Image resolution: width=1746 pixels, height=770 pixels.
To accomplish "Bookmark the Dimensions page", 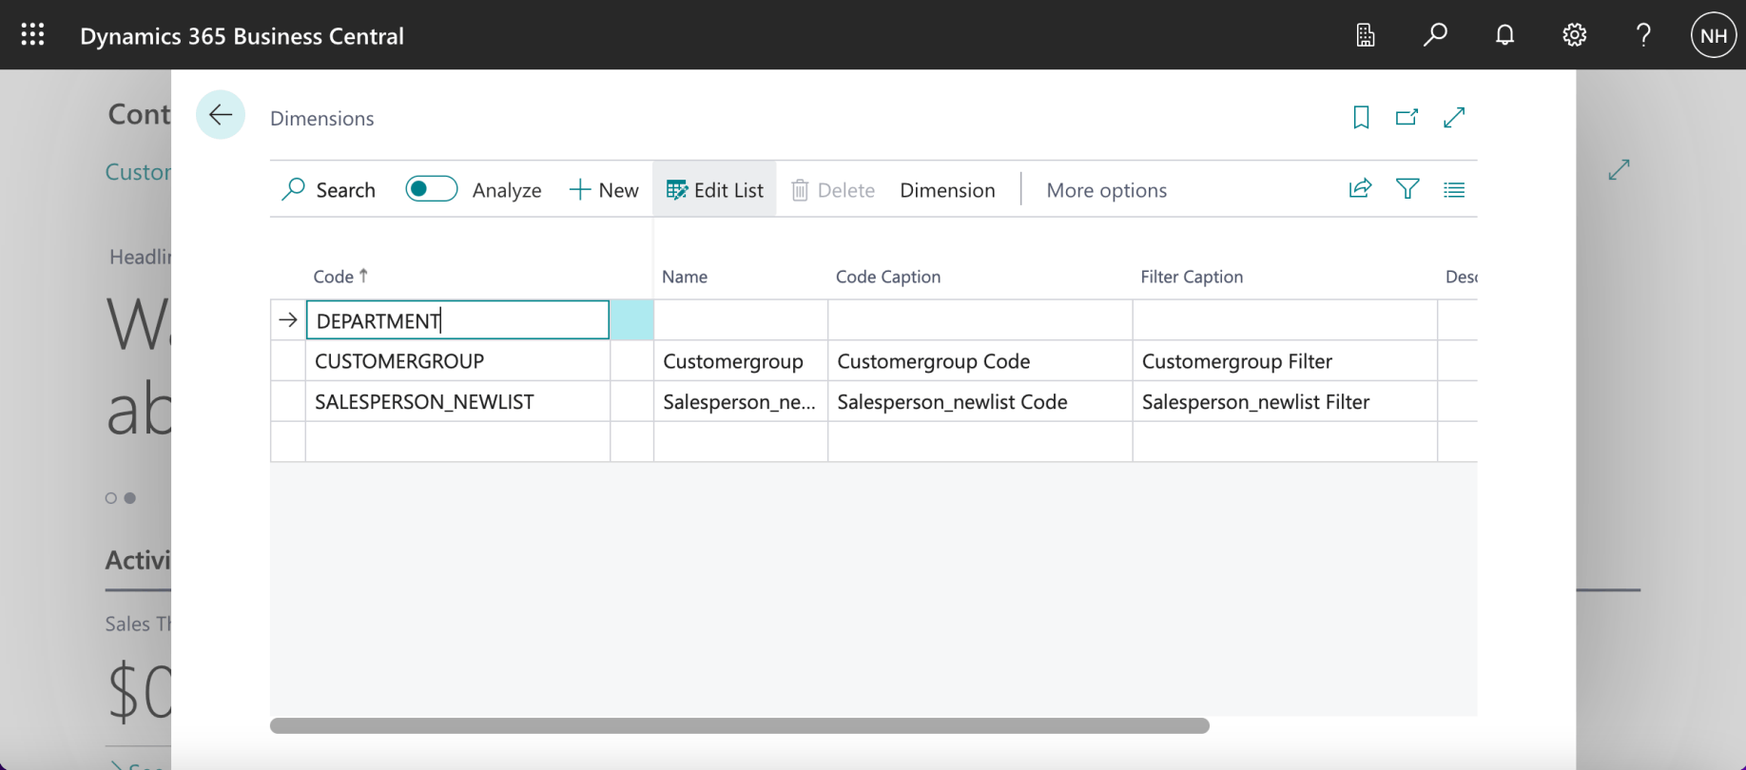I will [x=1361, y=117].
